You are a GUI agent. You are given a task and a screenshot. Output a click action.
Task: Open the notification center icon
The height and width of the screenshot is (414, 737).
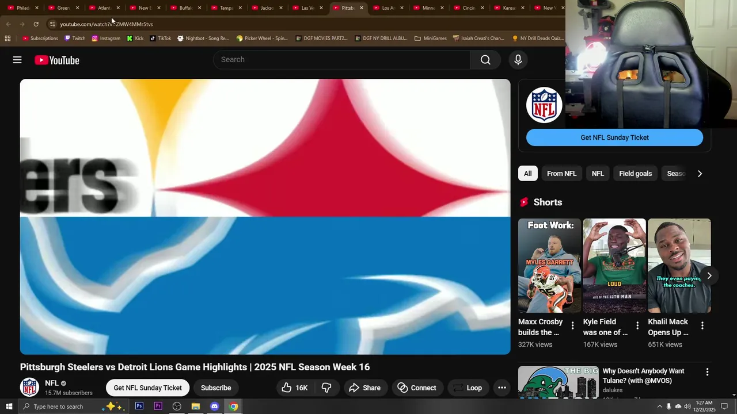(x=724, y=407)
